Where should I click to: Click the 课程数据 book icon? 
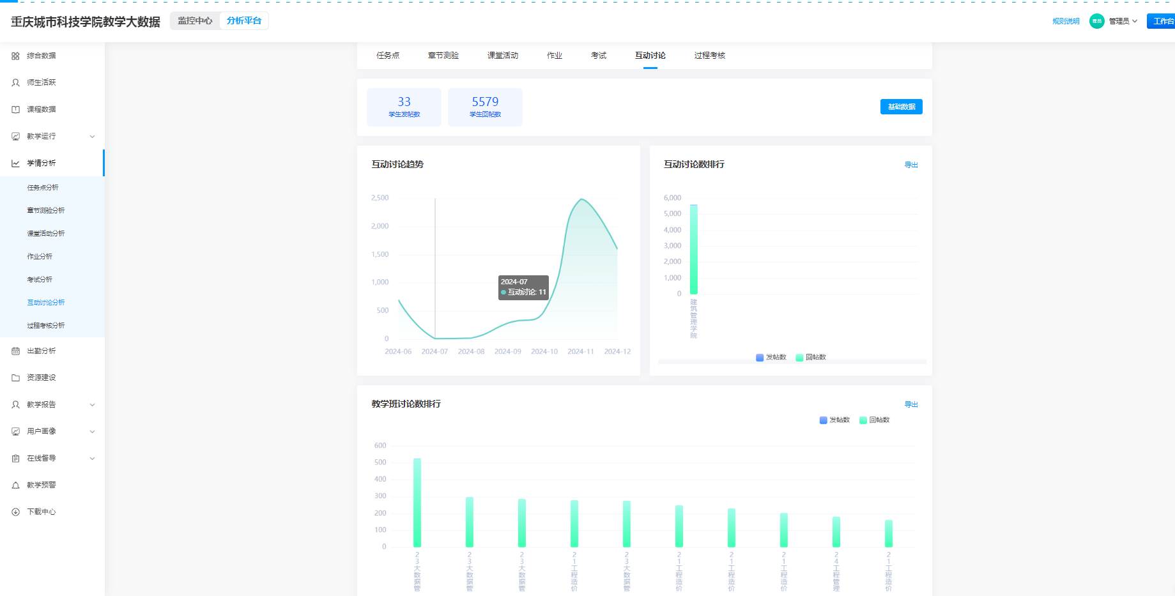pyautogui.click(x=15, y=110)
